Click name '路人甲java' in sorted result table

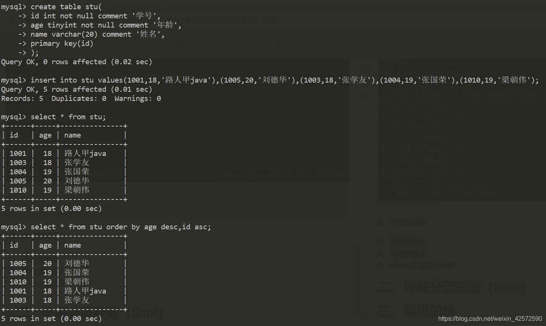[x=85, y=291]
